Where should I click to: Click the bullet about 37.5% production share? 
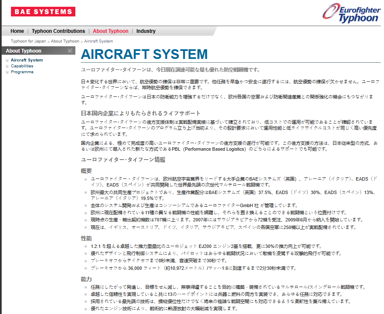234,195
